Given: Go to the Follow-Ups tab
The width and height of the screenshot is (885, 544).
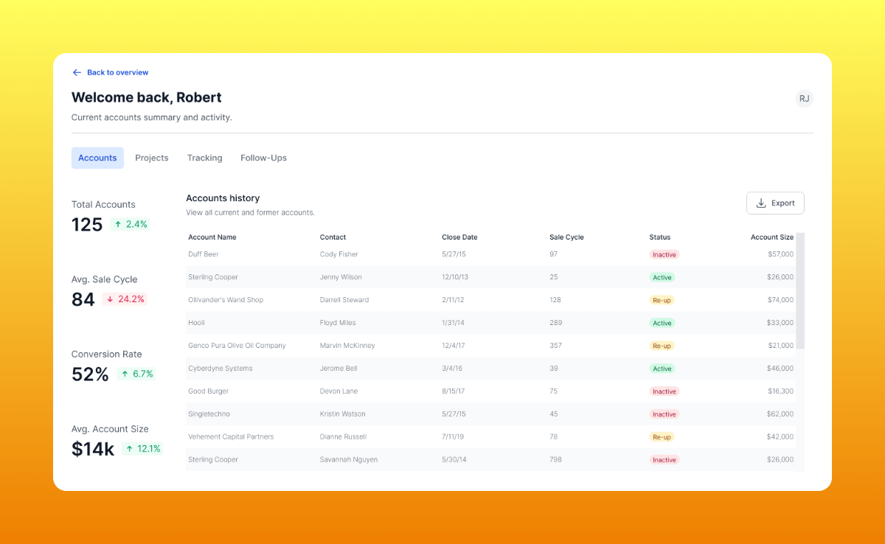Looking at the screenshot, I should pyautogui.click(x=263, y=158).
